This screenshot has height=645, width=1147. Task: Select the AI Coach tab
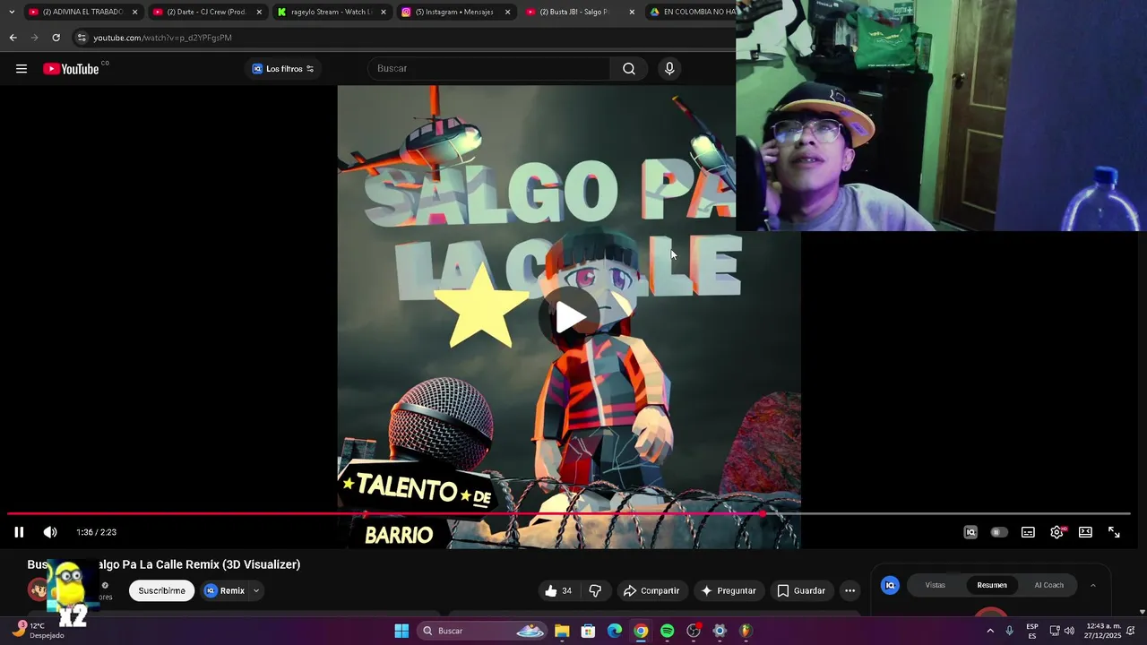[x=1048, y=585]
